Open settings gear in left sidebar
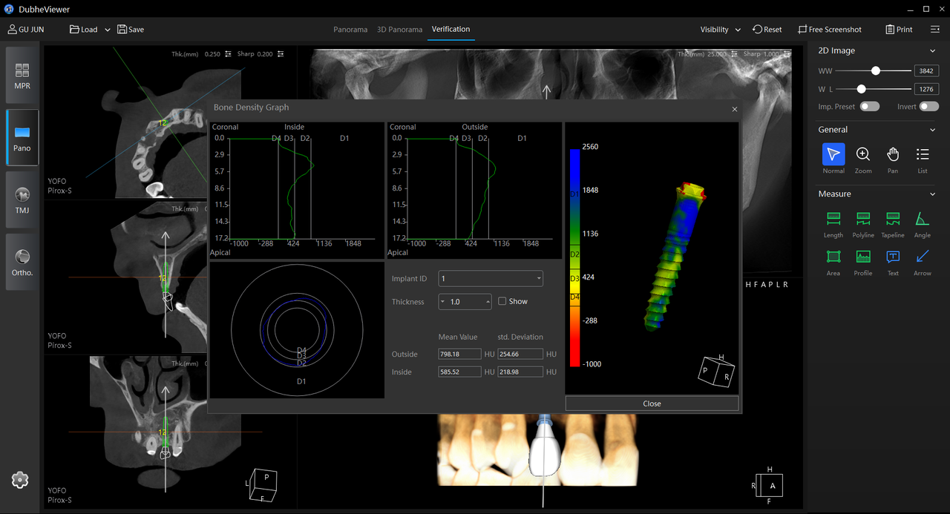This screenshot has width=950, height=514. (x=20, y=480)
